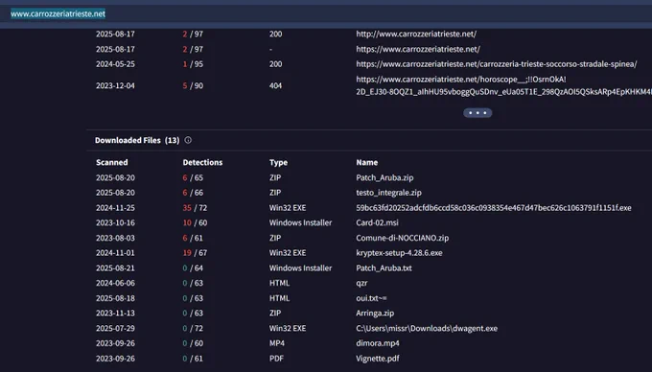The image size is (652, 372).
Task: Click the MP4 type cell
Action: coord(276,343)
